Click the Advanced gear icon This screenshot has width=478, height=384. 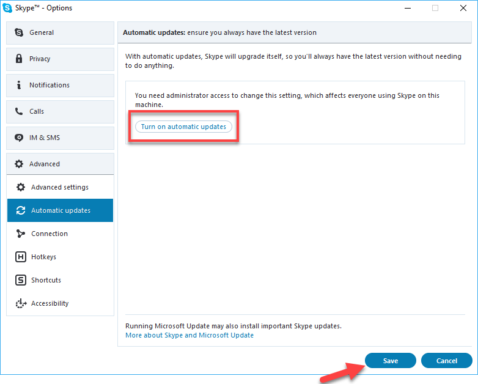pyautogui.click(x=19, y=164)
